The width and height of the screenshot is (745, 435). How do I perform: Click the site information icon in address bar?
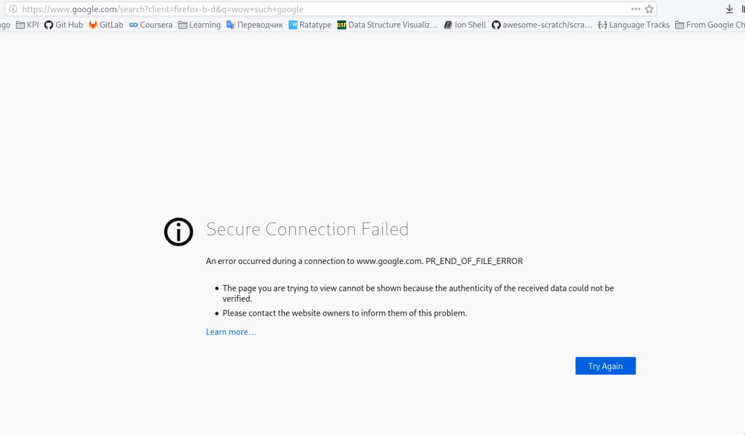(x=13, y=9)
